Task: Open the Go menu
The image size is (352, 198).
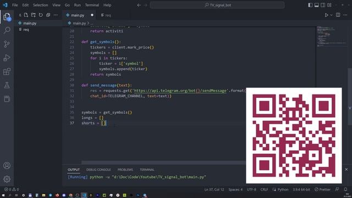Action: 67,5
